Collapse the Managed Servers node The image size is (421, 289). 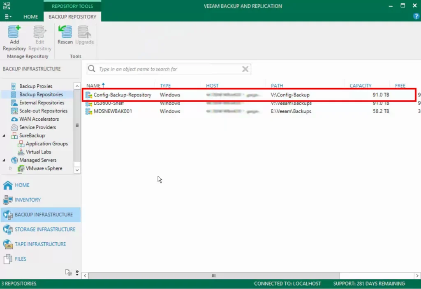5,160
